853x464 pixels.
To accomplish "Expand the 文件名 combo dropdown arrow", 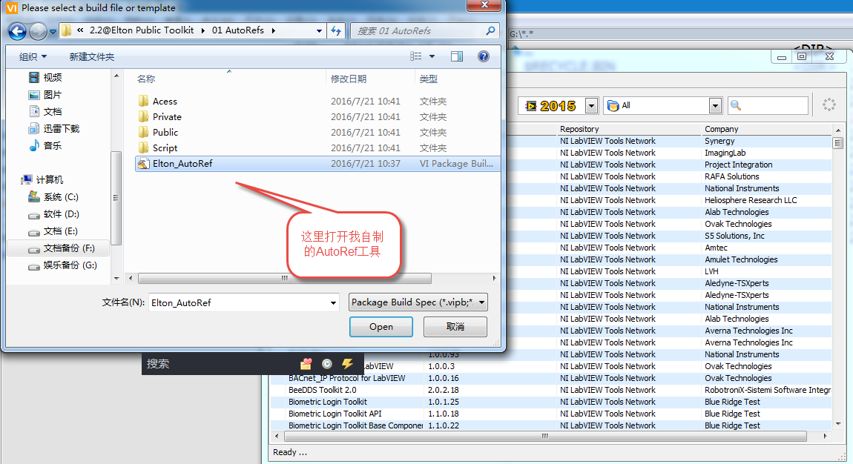I will (x=334, y=302).
